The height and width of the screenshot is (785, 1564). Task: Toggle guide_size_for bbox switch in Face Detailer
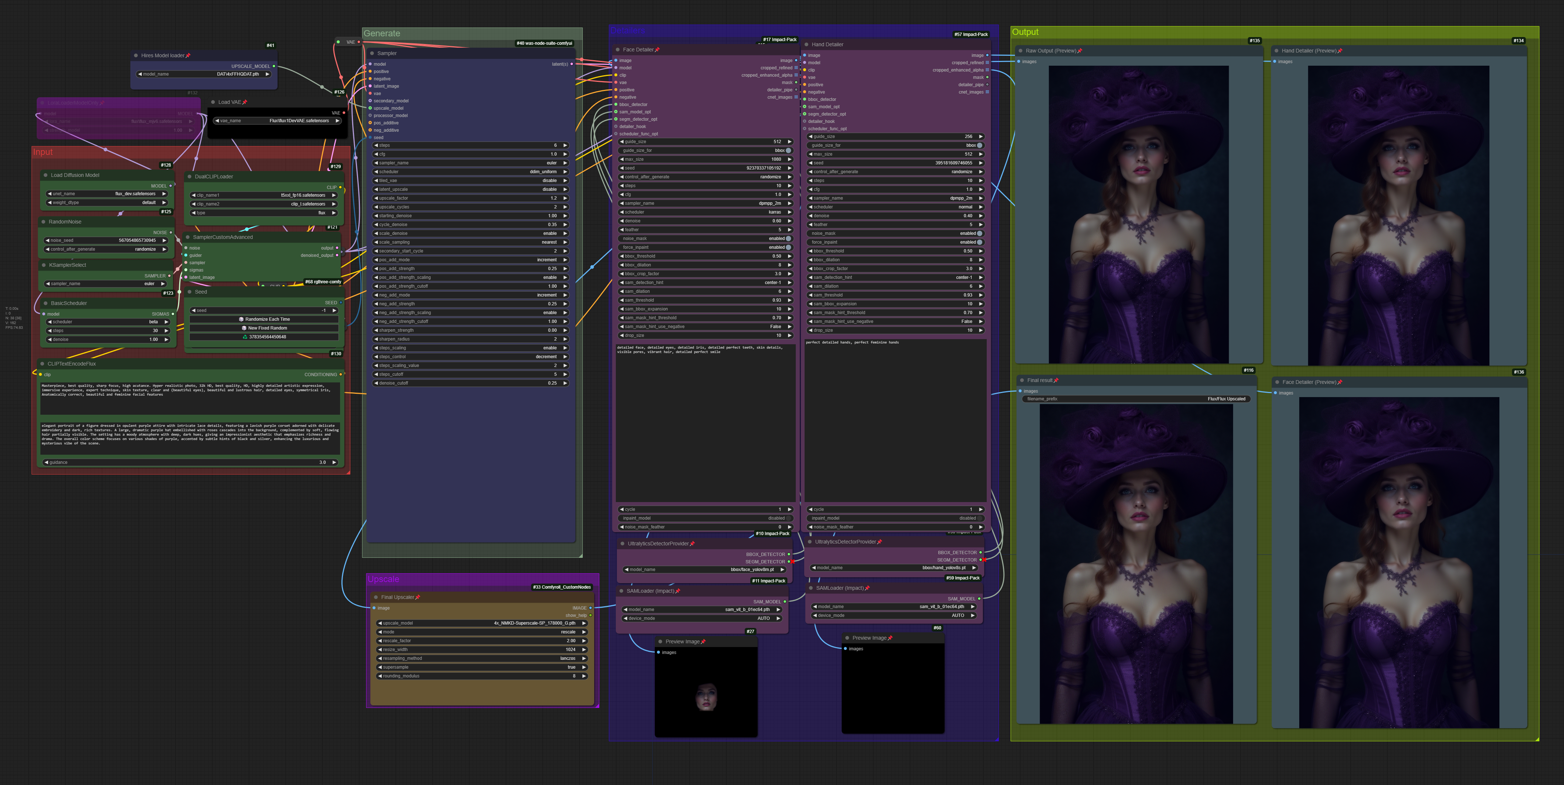[788, 150]
